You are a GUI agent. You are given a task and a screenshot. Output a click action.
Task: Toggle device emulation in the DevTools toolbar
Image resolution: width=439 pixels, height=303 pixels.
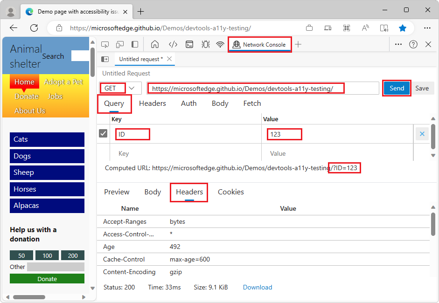119,44
